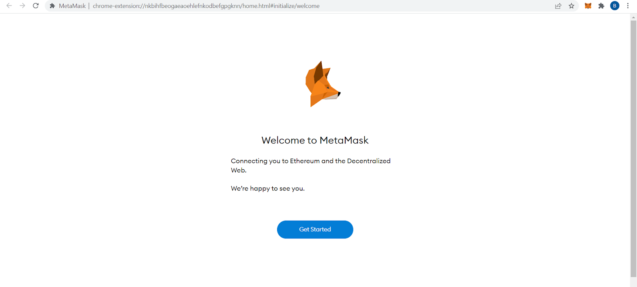
Task: Bookmark this page with the star icon
Action: click(x=572, y=6)
